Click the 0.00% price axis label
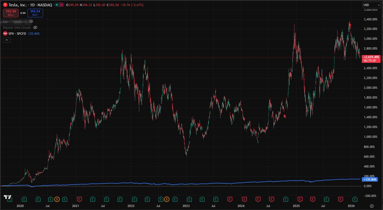The width and height of the screenshot is (383, 210). [368, 186]
